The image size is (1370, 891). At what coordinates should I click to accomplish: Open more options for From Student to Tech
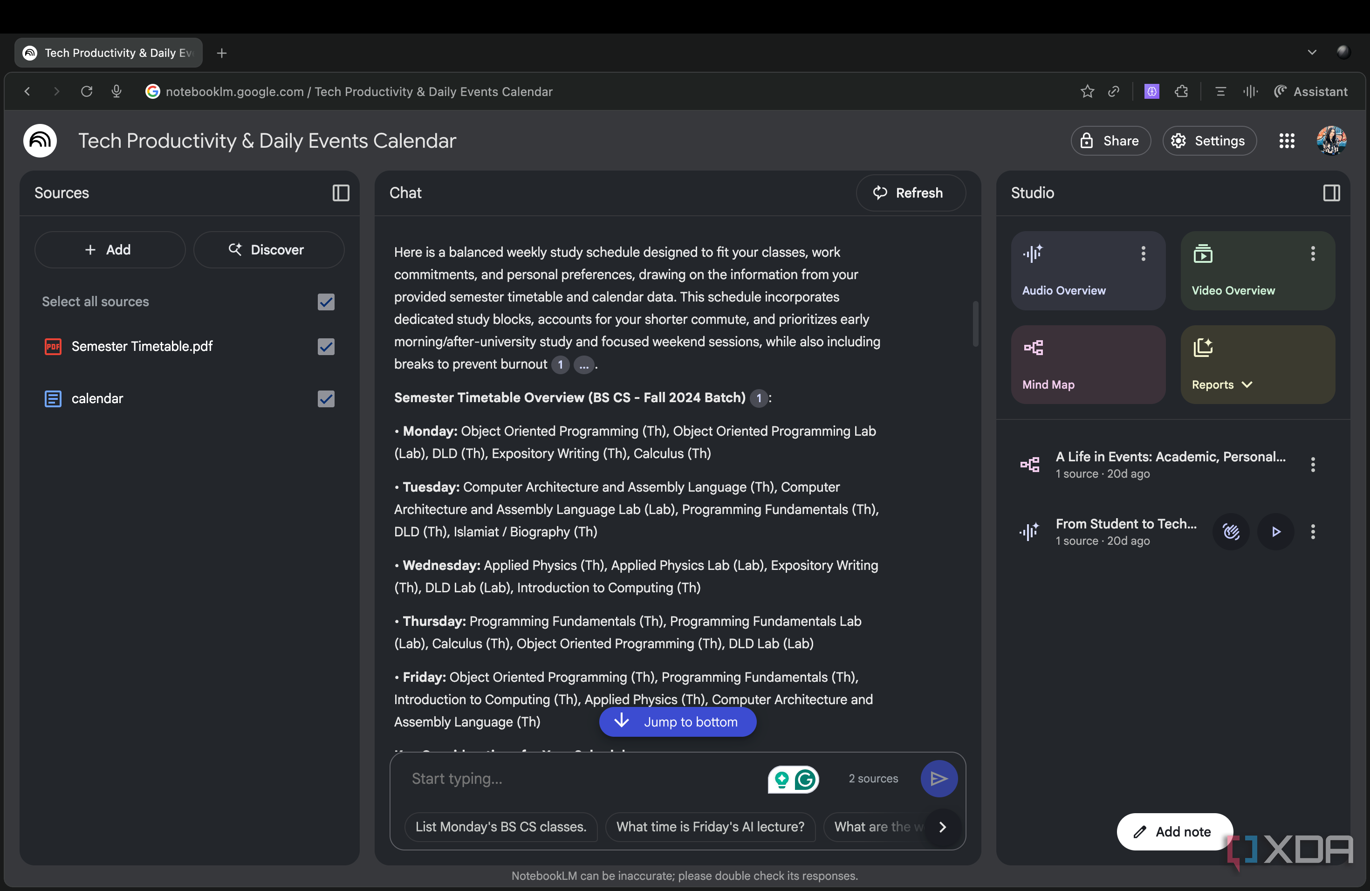click(x=1313, y=531)
